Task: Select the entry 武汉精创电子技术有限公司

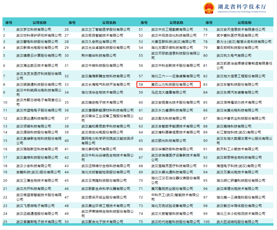Action: (102, 102)
